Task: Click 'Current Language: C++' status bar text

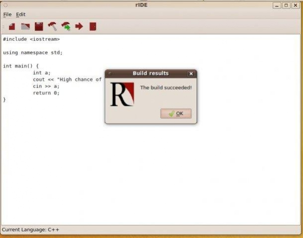Action: pos(30,230)
